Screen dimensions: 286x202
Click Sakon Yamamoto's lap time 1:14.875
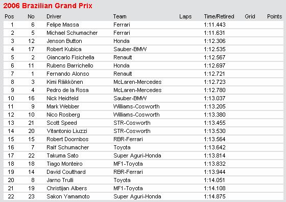[x=214, y=196]
